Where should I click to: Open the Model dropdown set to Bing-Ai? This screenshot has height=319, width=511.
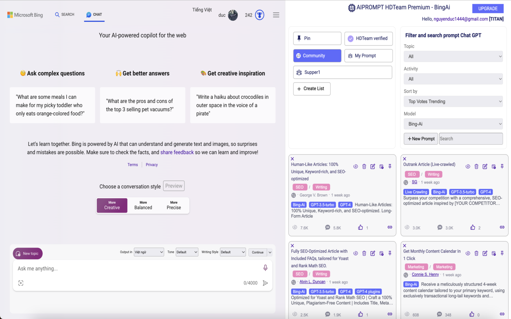pos(453,124)
